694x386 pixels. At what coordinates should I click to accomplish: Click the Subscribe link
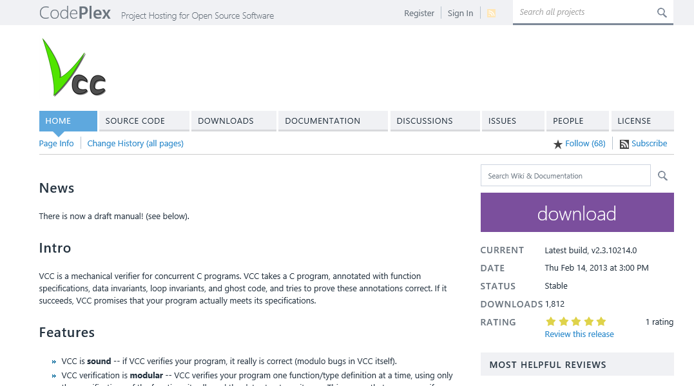650,144
